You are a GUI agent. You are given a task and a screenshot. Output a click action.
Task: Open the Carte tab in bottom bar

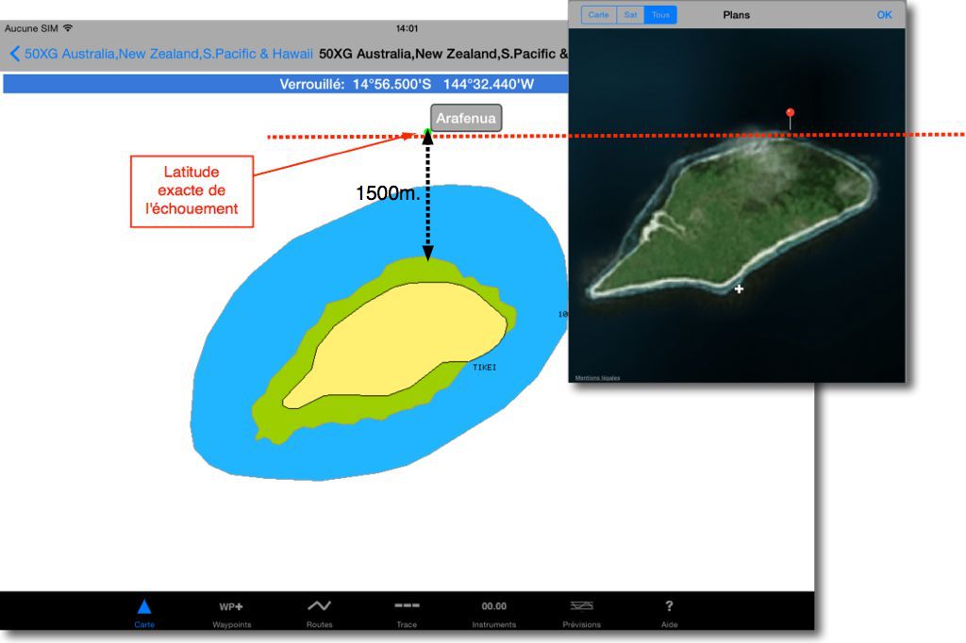[x=144, y=614]
